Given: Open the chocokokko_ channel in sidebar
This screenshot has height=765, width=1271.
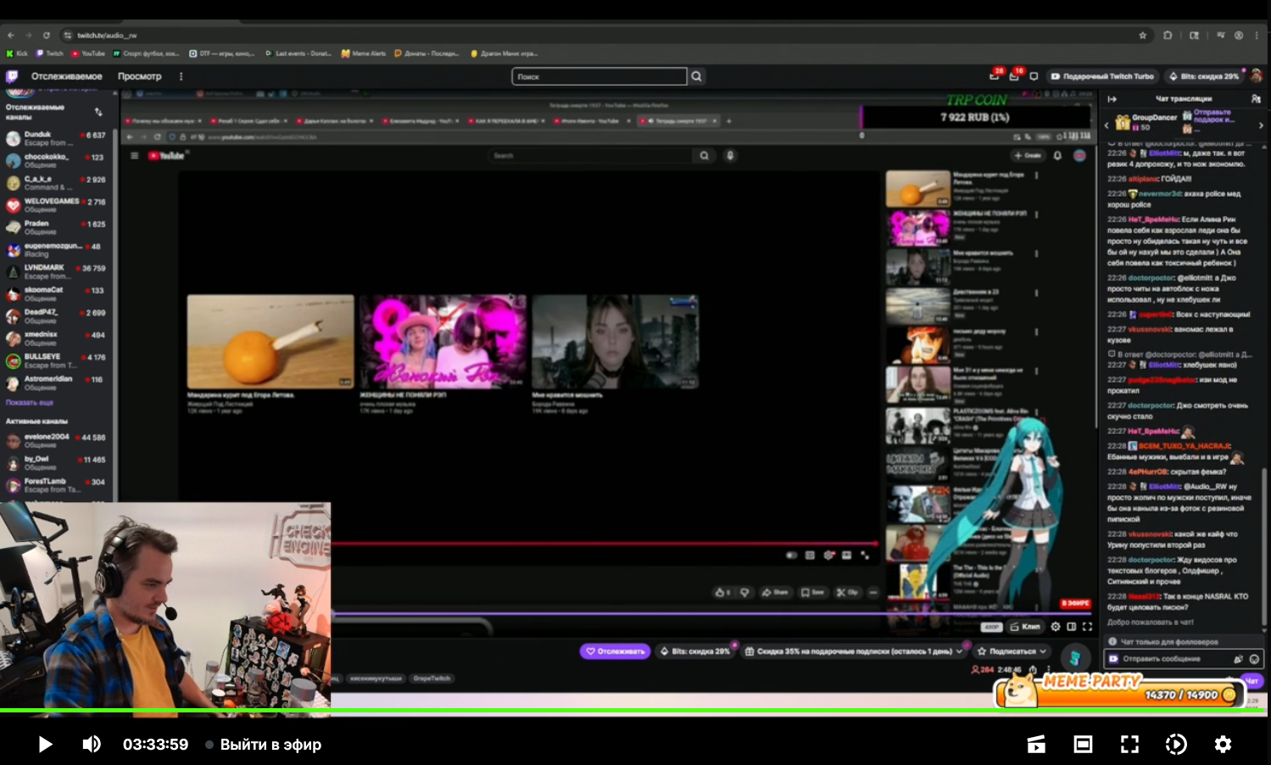Looking at the screenshot, I should tap(56, 160).
